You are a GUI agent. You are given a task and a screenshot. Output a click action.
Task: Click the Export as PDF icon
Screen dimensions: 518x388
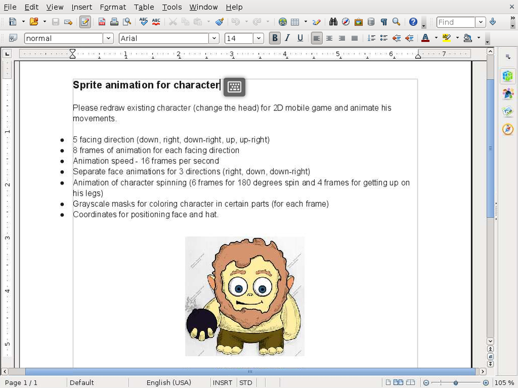[x=102, y=22]
